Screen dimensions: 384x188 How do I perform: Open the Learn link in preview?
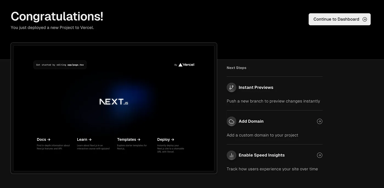pos(84,139)
